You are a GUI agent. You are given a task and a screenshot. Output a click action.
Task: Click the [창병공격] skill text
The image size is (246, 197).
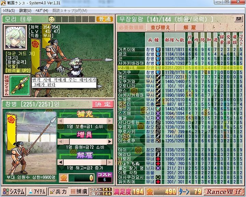[x=16, y=62]
